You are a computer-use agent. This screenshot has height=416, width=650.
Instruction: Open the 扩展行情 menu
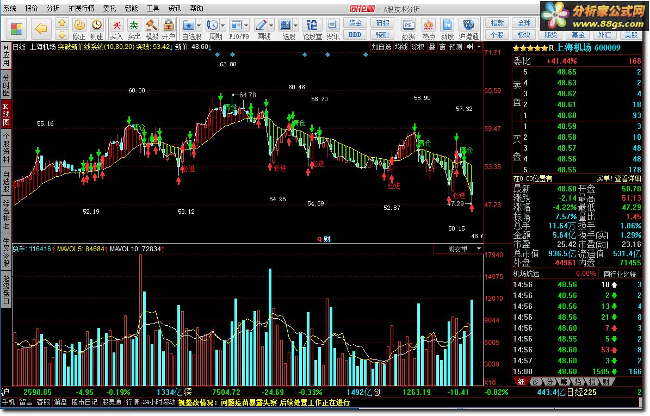pyautogui.click(x=81, y=8)
